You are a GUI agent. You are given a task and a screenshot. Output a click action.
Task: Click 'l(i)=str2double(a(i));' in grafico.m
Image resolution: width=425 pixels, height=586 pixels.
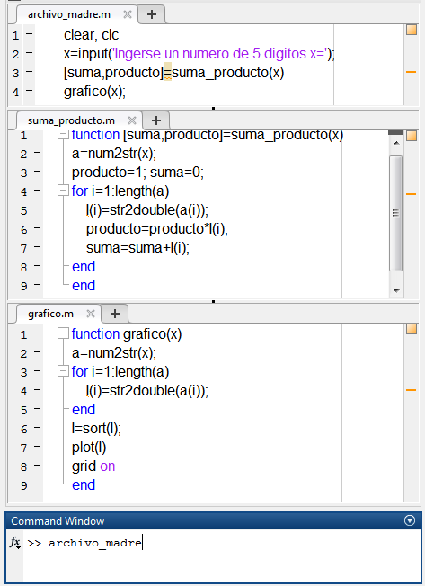147,391
